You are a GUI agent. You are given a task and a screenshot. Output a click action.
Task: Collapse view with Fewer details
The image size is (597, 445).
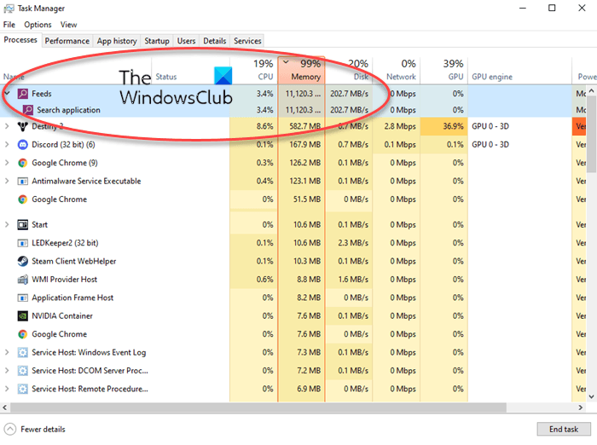[35, 429]
